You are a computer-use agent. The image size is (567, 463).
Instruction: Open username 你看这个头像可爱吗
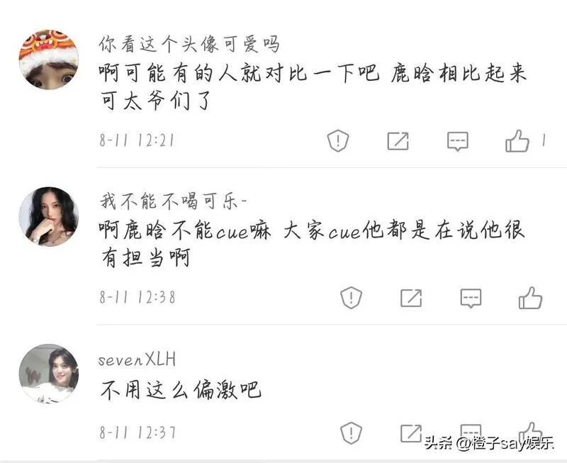click(189, 45)
